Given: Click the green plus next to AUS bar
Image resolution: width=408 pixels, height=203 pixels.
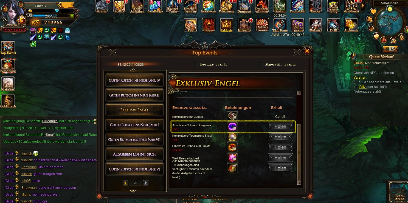Looking at the screenshot, I should (72, 16).
